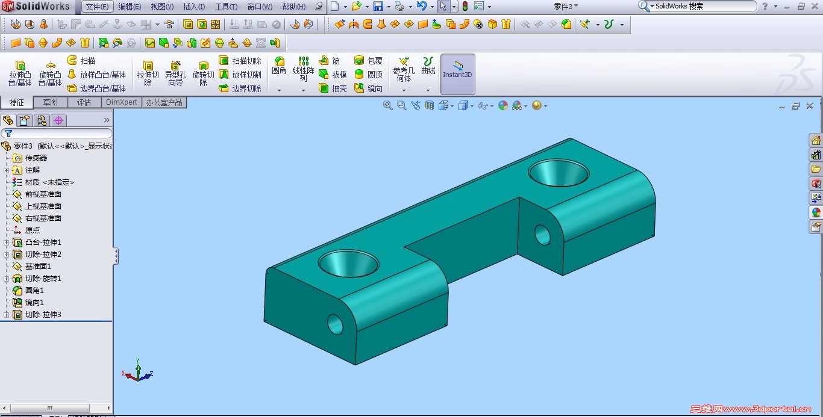Click the feature tree filter field
The width and height of the screenshot is (823, 417).
57,133
